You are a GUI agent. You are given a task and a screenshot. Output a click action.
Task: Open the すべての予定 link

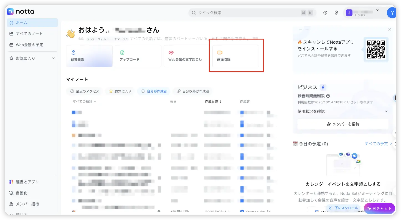coord(378,144)
